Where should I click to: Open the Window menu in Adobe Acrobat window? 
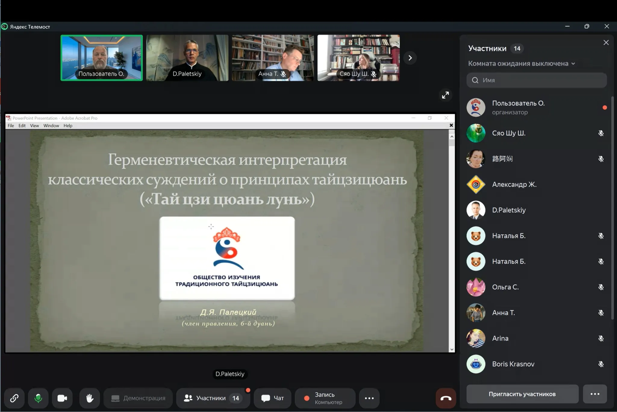click(51, 126)
